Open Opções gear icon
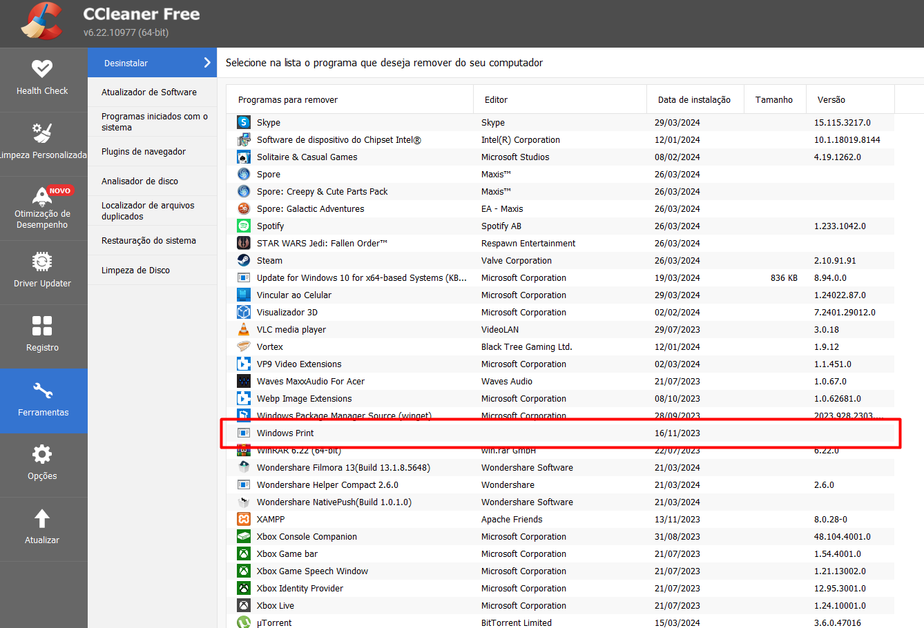 [42, 454]
